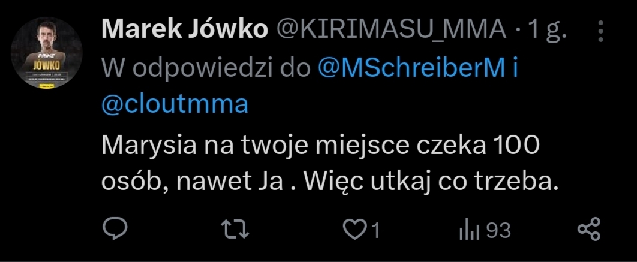Click the 1 g. timestamp
637x262 pixels.
(x=545, y=29)
